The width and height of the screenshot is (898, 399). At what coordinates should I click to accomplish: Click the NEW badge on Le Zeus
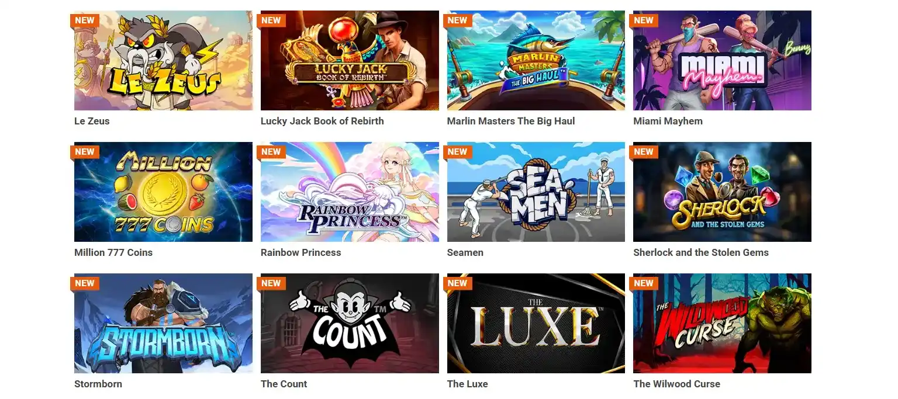(85, 20)
